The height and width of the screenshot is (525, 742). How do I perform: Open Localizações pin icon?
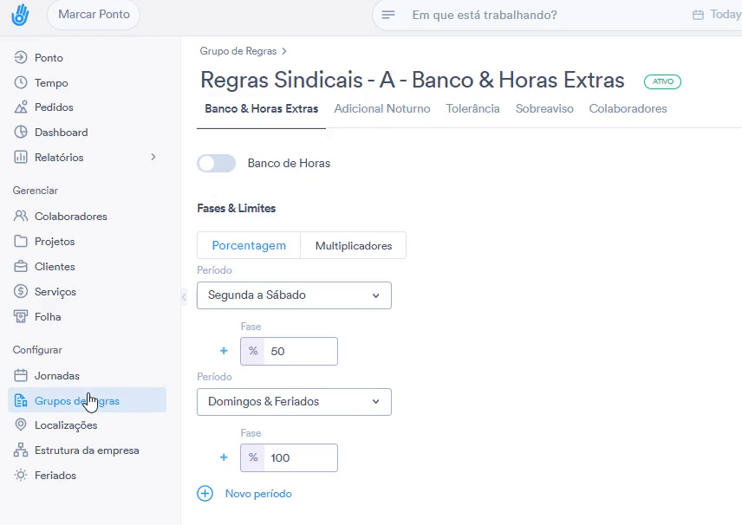tap(22, 425)
